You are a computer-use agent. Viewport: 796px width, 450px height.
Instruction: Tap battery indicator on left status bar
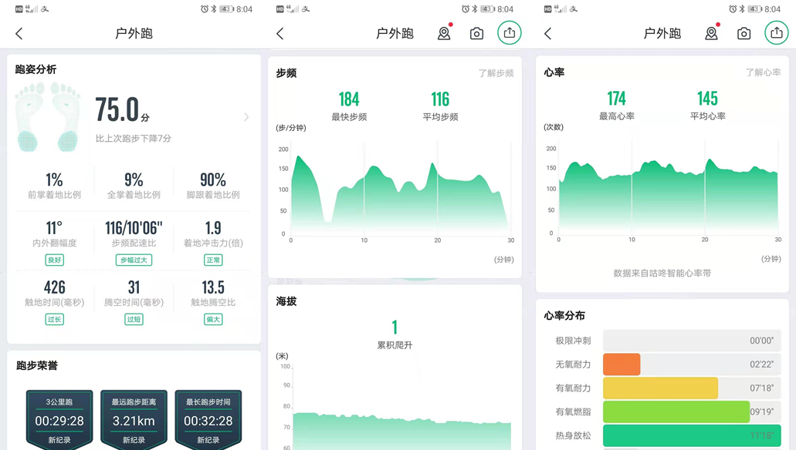tap(226, 9)
